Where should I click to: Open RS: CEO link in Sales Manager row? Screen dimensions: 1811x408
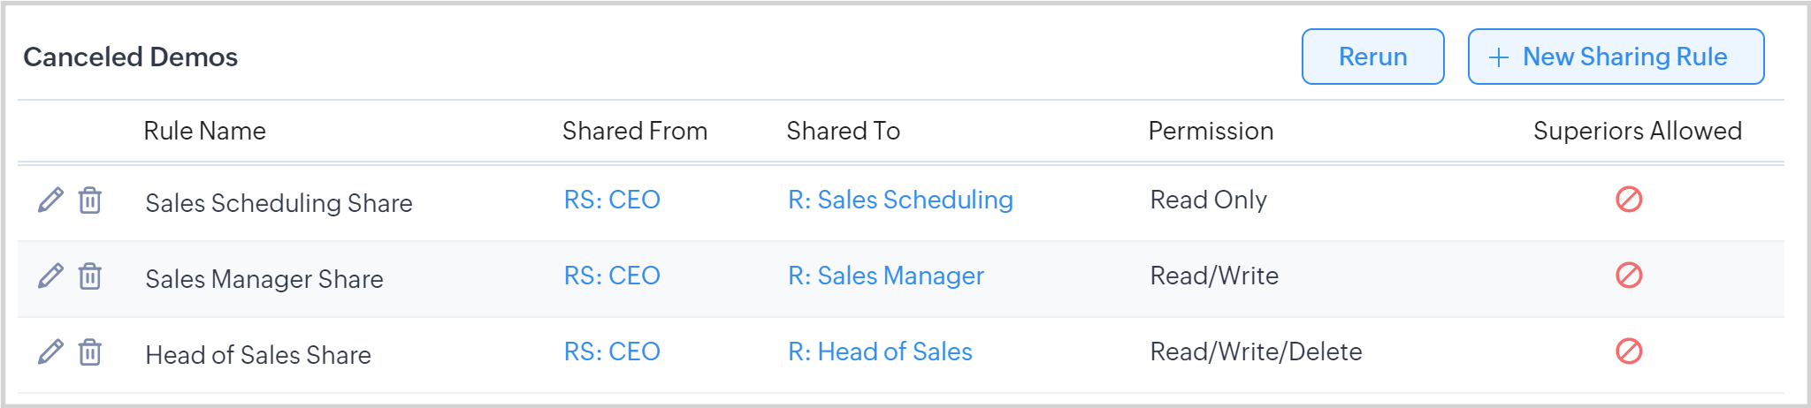(x=612, y=276)
